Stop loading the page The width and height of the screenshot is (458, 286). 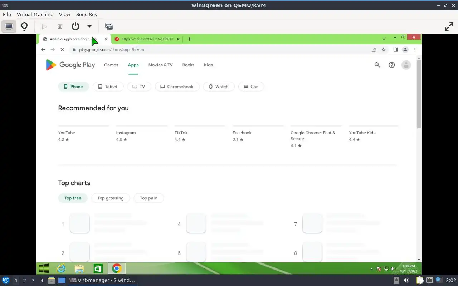(62, 50)
